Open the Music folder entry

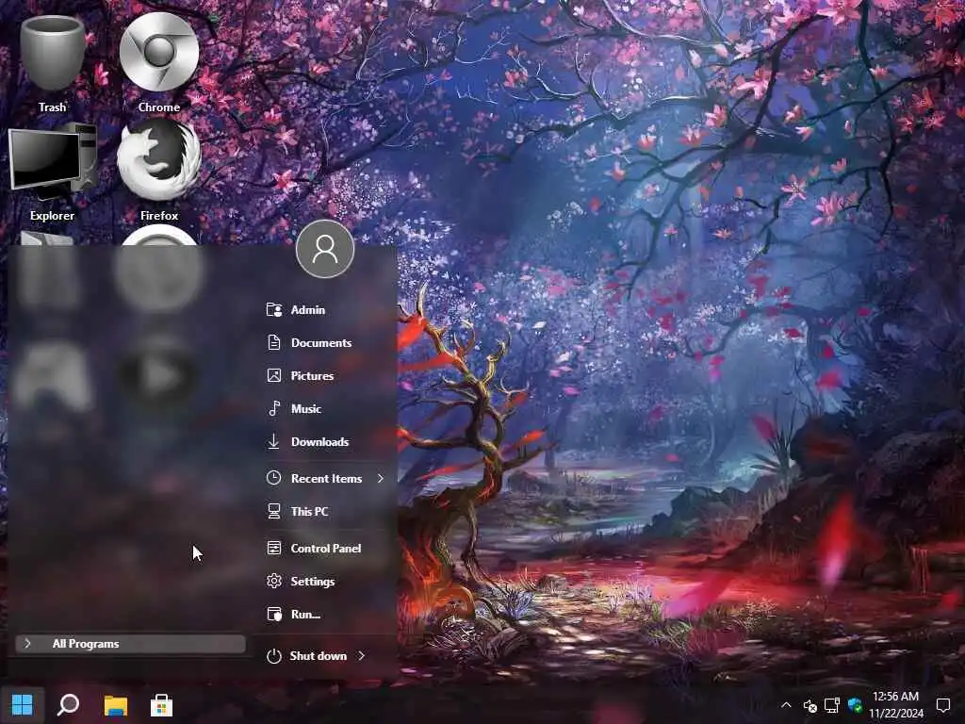point(325,409)
